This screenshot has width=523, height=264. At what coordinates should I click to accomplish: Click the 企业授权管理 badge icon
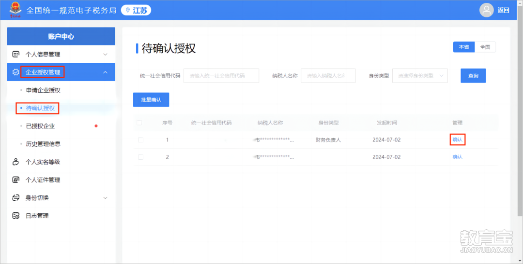click(x=15, y=72)
